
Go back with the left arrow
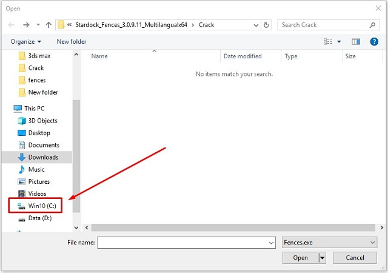coord(12,25)
